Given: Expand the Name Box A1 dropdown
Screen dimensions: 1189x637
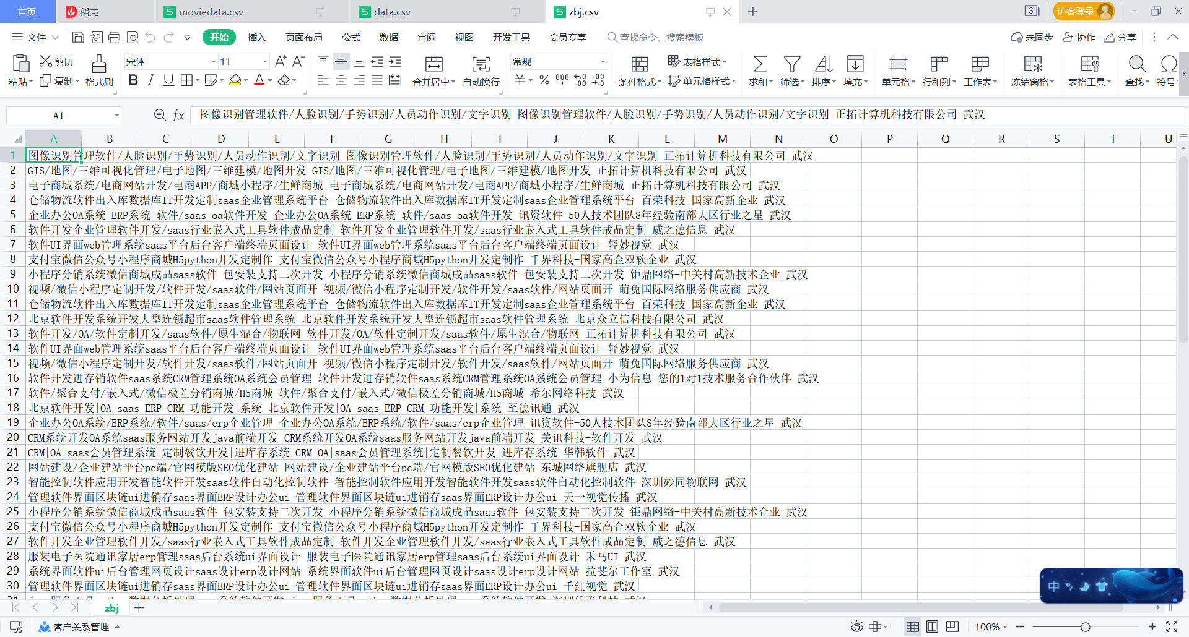Looking at the screenshot, I should click(116, 116).
